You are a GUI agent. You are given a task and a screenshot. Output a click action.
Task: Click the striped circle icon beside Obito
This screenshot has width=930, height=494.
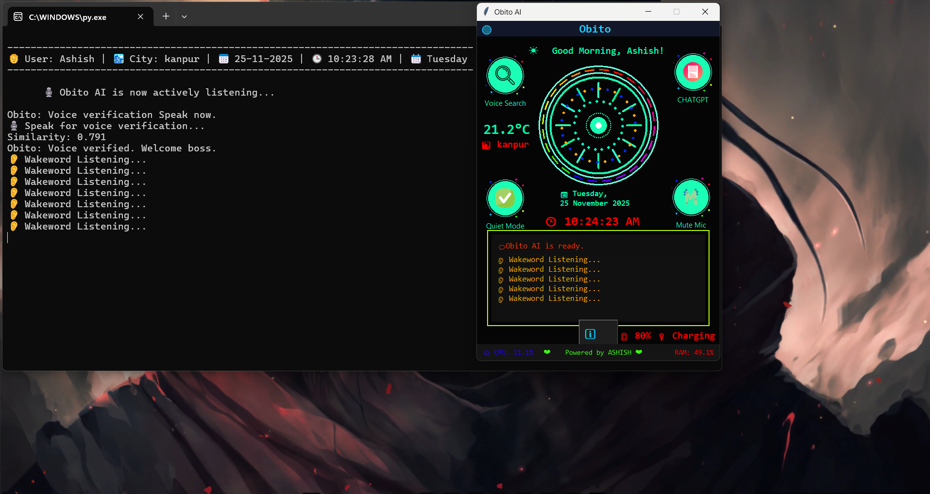487,30
